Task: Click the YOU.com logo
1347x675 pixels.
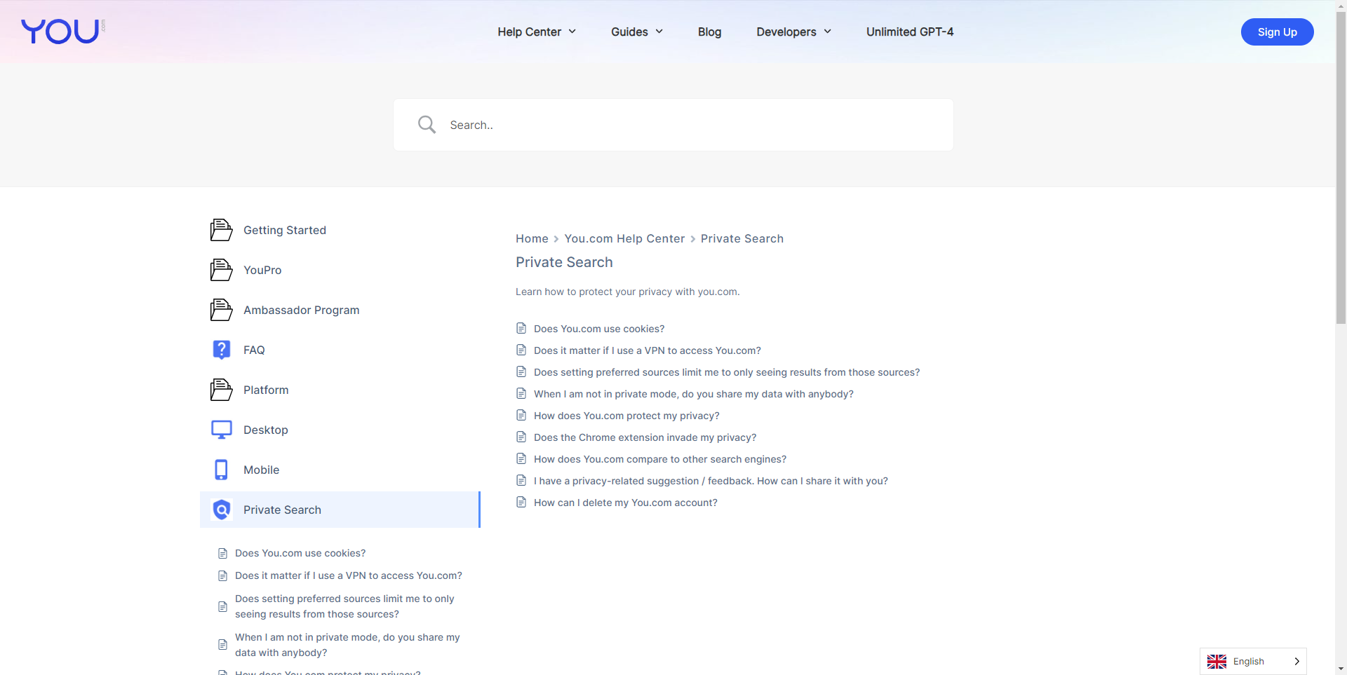Action: (x=63, y=32)
